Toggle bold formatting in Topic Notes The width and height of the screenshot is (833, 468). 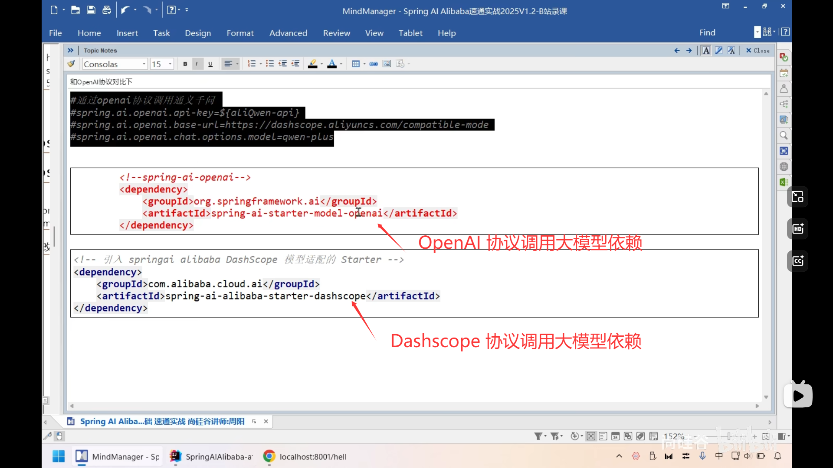click(185, 64)
